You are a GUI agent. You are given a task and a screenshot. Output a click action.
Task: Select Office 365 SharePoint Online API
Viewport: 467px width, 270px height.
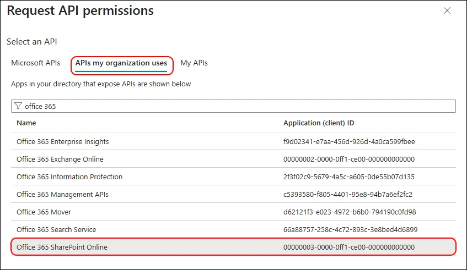tap(62, 247)
